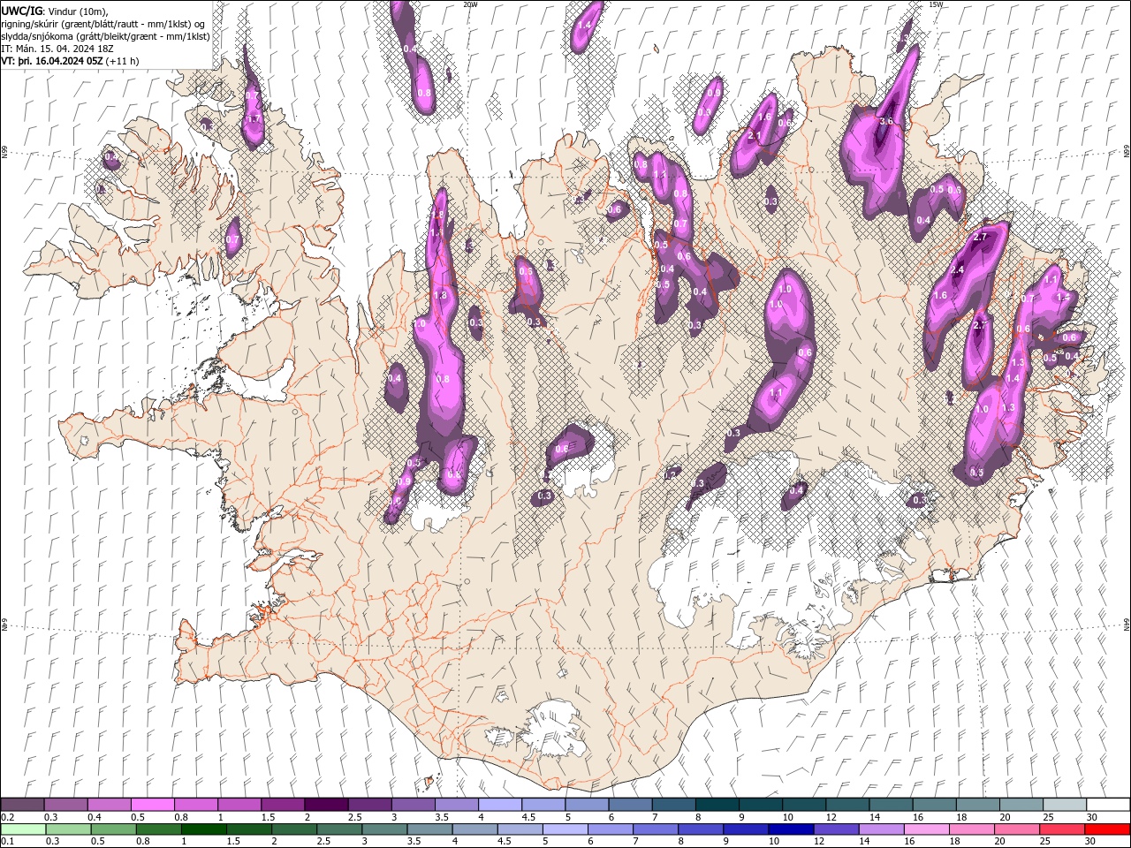Click the rain legend swatch between 25 and 30
The width and height of the screenshot is (1131, 848).
click(x=1061, y=829)
